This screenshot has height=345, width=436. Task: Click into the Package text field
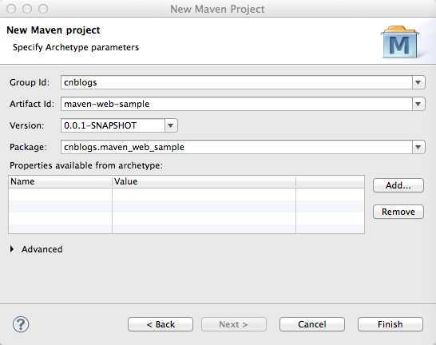tap(236, 147)
